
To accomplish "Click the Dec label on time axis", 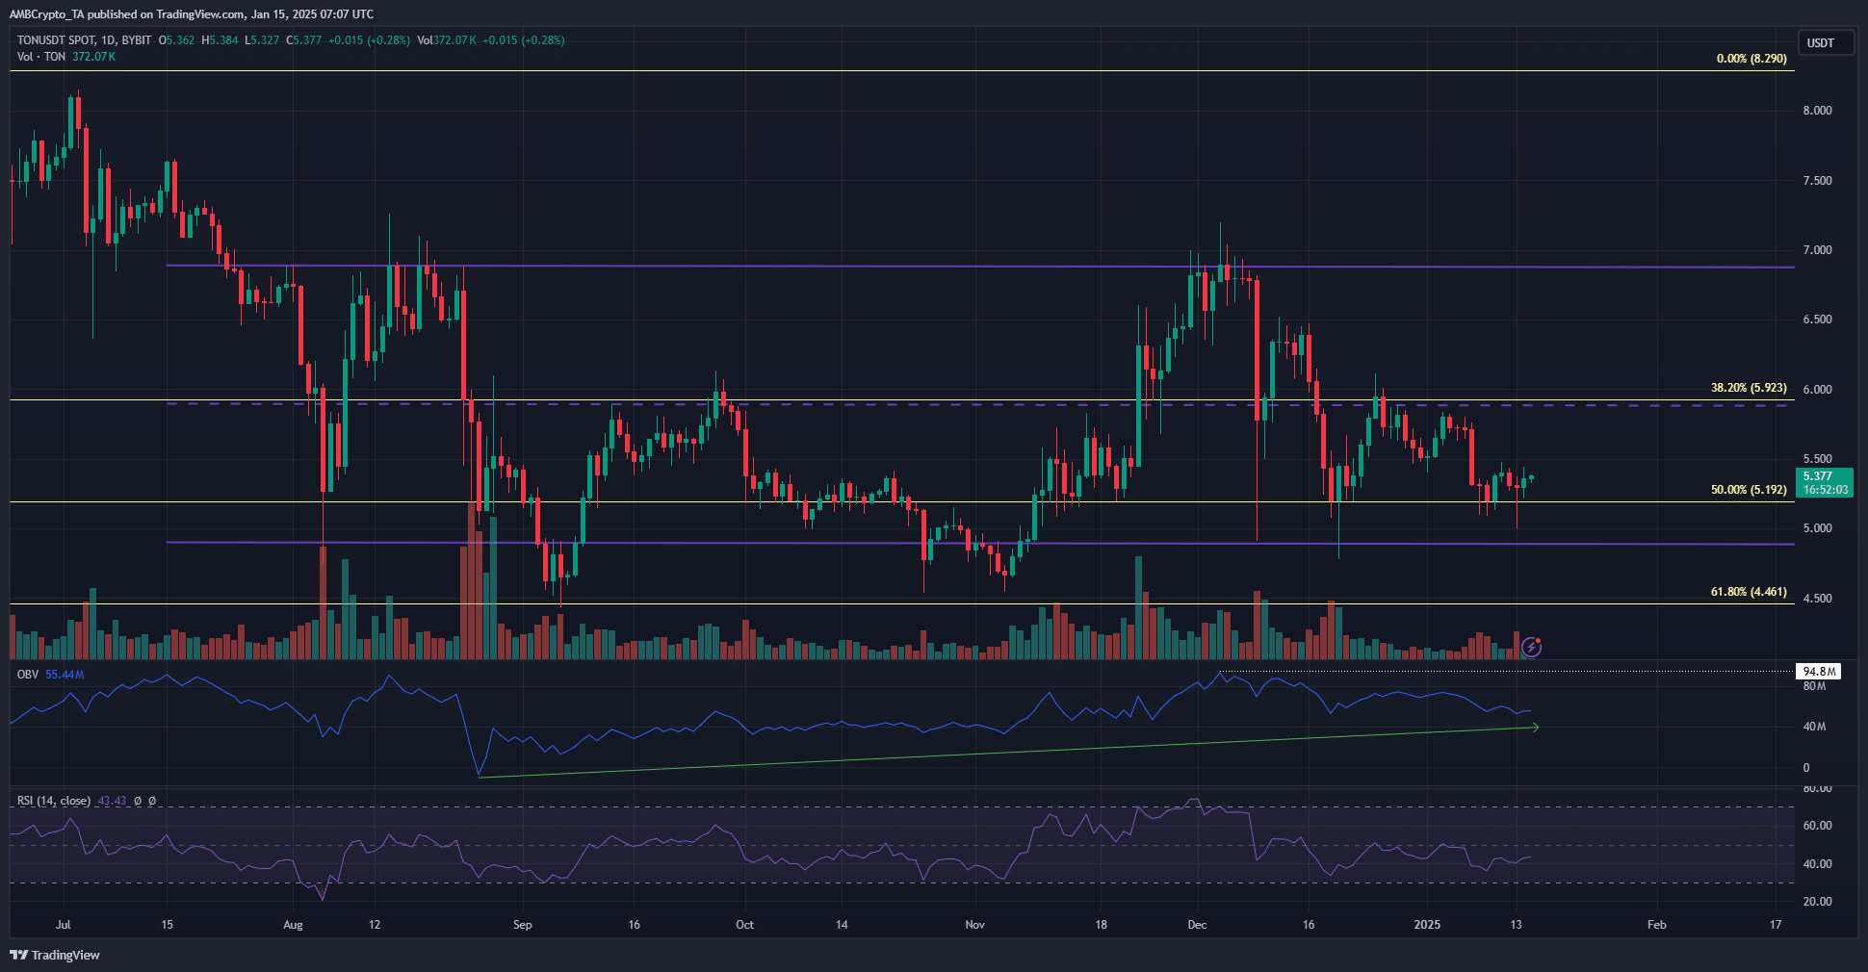I will [1197, 925].
